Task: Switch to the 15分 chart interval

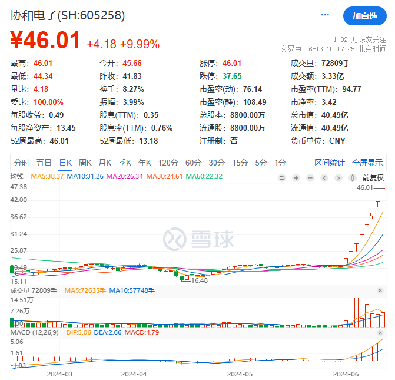Action: click(240, 163)
